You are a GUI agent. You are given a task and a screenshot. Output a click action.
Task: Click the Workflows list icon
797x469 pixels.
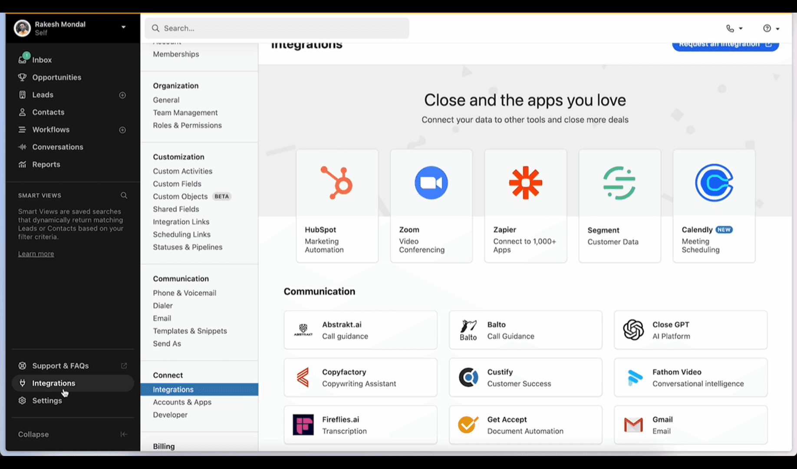22,129
